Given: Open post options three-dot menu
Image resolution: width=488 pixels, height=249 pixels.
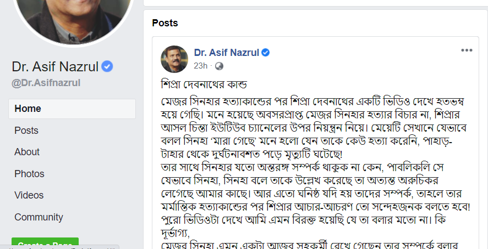Looking at the screenshot, I should [467, 50].
